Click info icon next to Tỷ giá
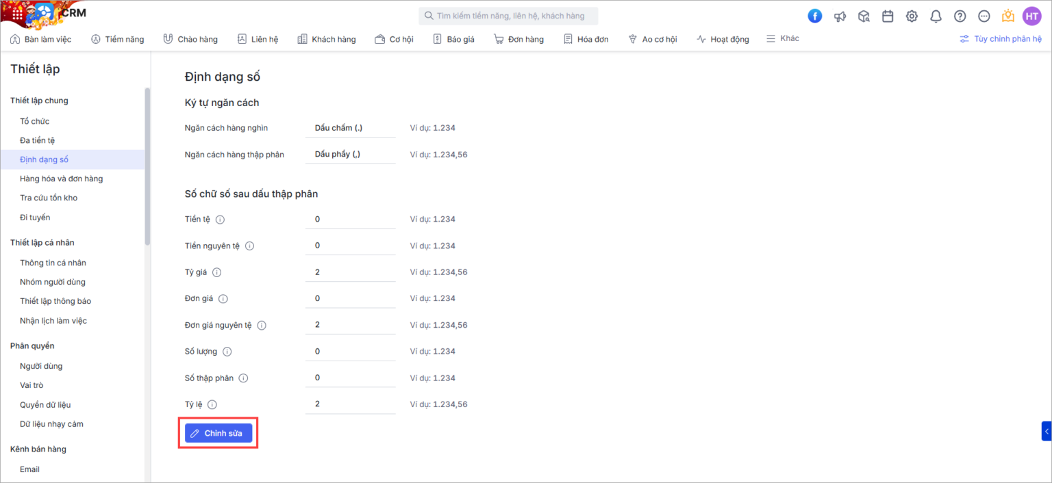 [217, 272]
